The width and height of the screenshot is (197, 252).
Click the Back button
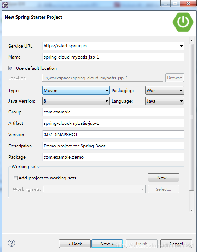click(x=75, y=244)
